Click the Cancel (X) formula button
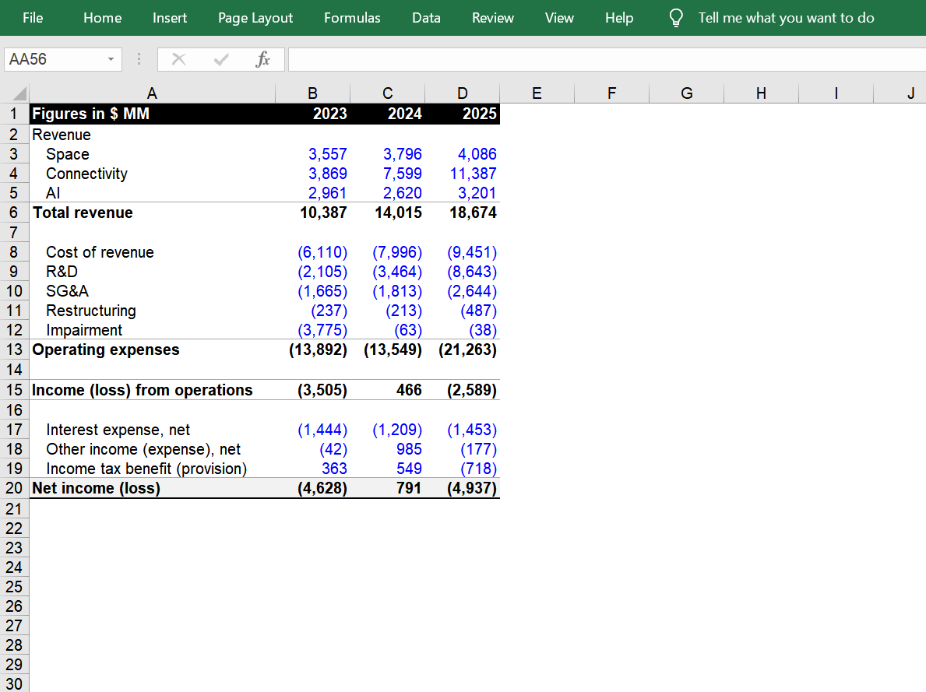The height and width of the screenshot is (692, 926). 178,59
